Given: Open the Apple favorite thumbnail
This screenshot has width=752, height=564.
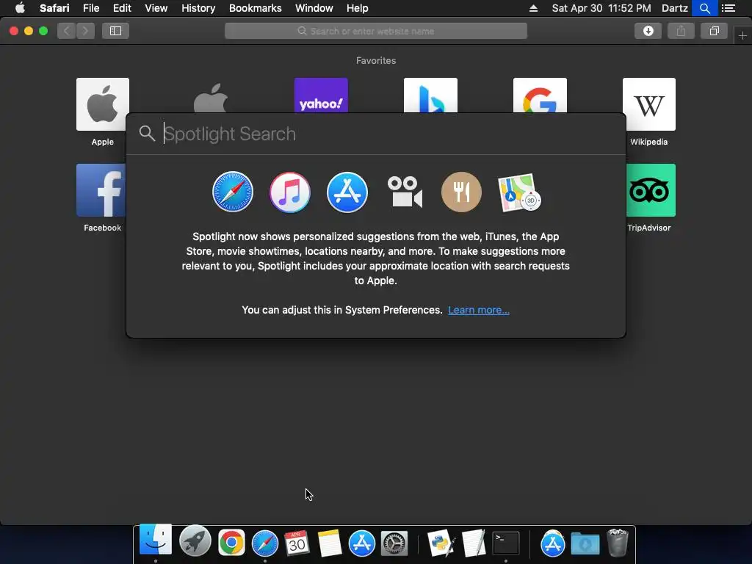Looking at the screenshot, I should tap(103, 104).
